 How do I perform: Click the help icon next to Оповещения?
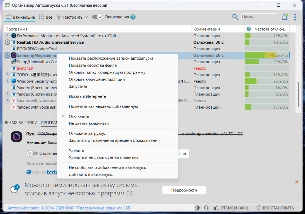coord(133,17)
